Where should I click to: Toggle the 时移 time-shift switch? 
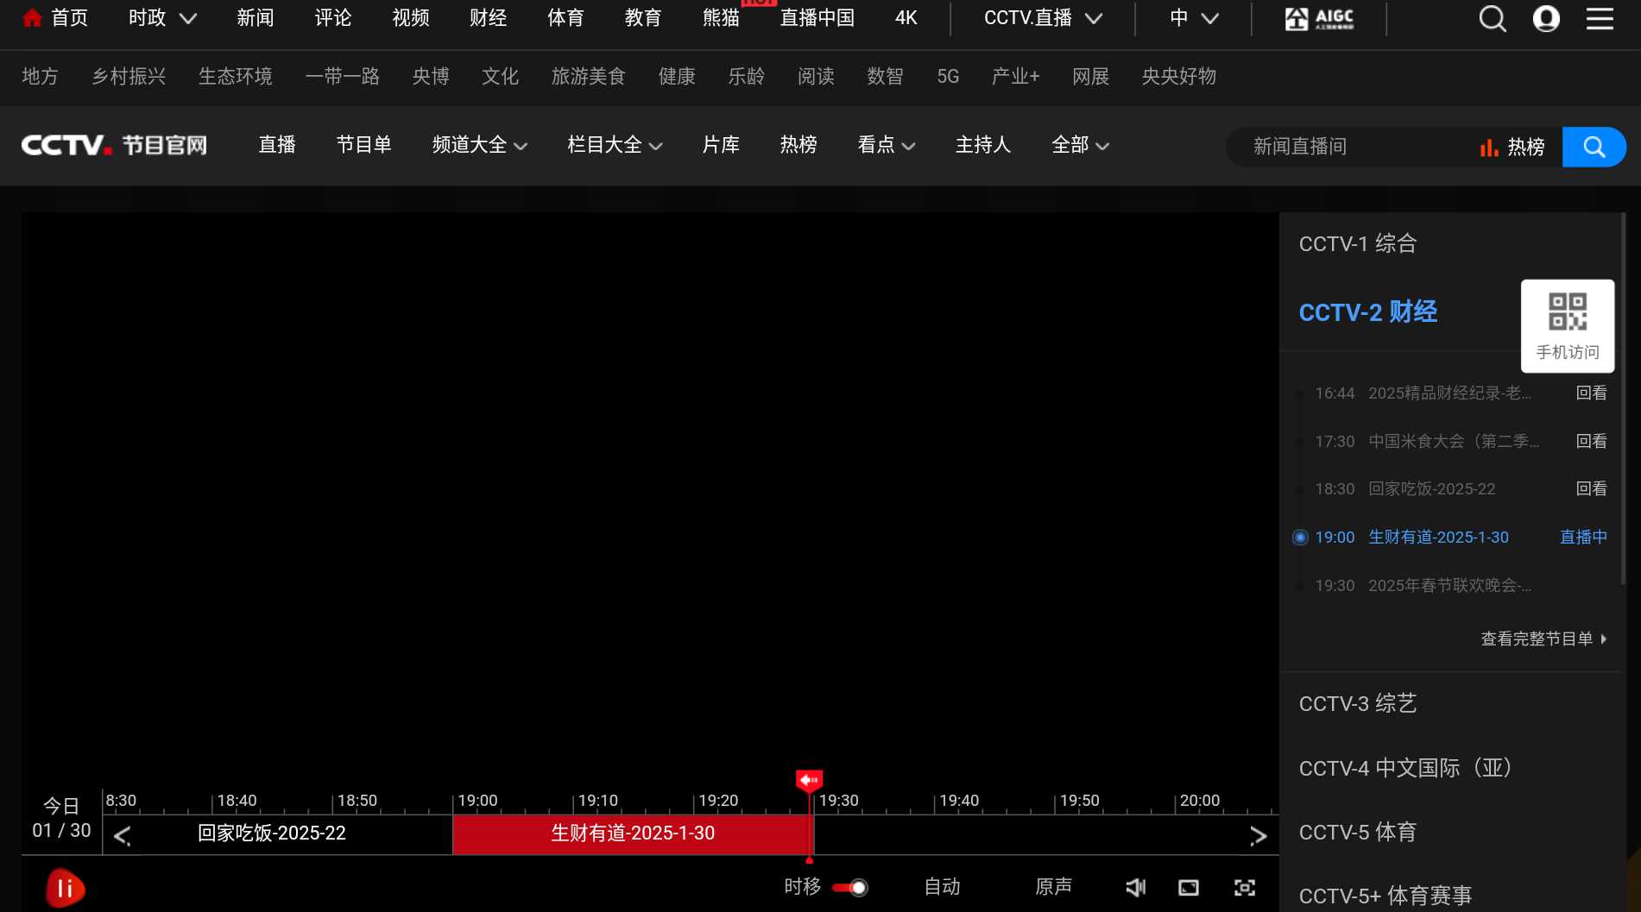[850, 887]
